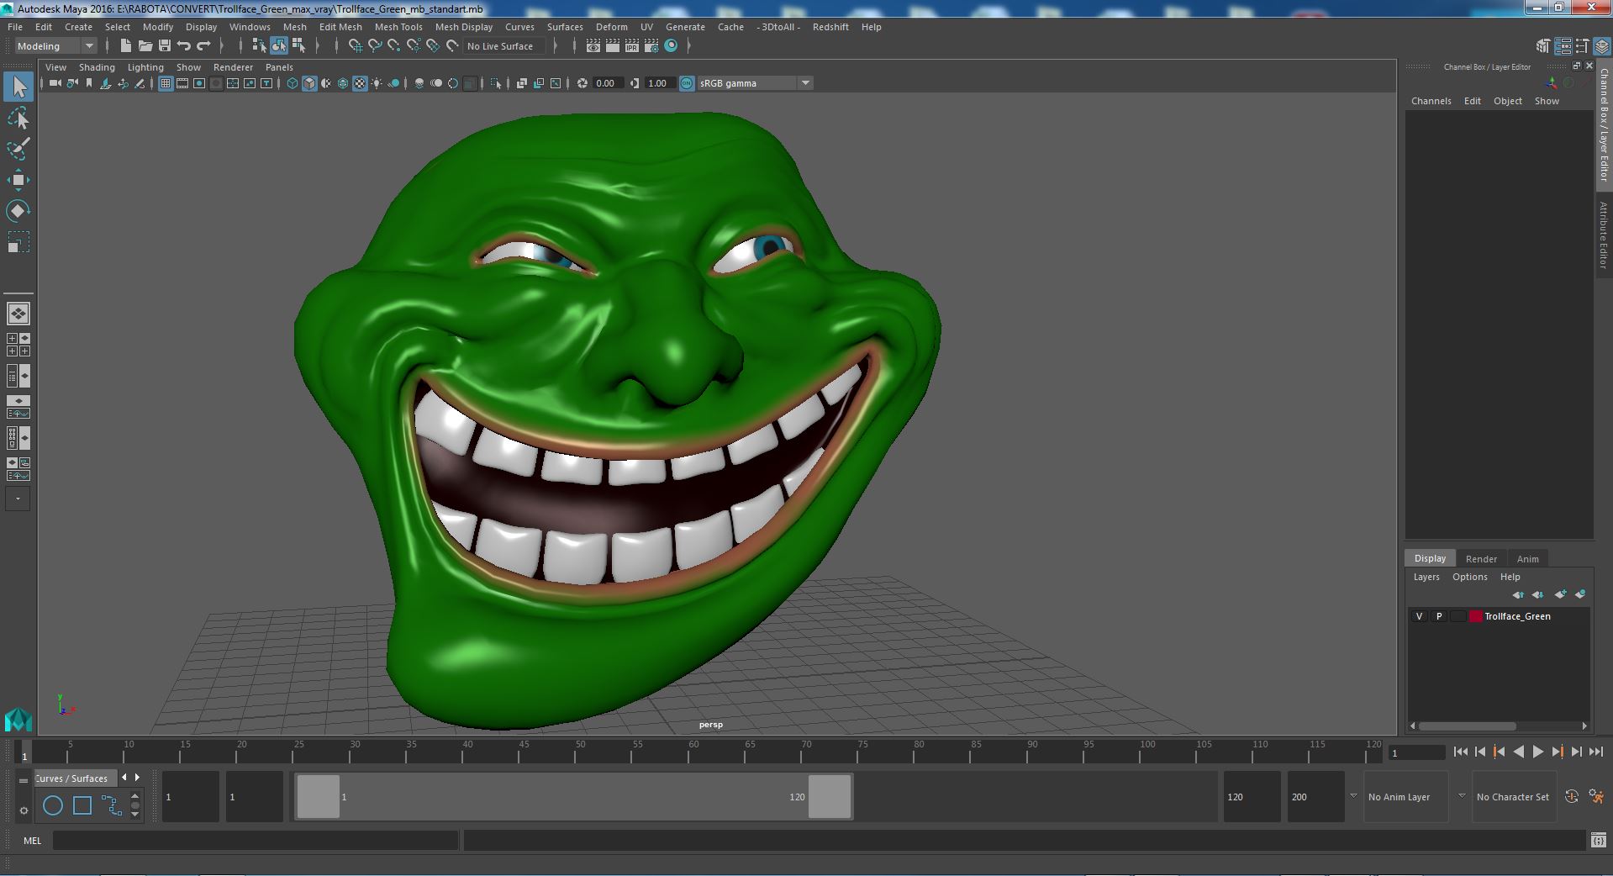This screenshot has width=1613, height=876.
Task: Open sRGB gamma view transform dropdown
Action: tap(755, 83)
